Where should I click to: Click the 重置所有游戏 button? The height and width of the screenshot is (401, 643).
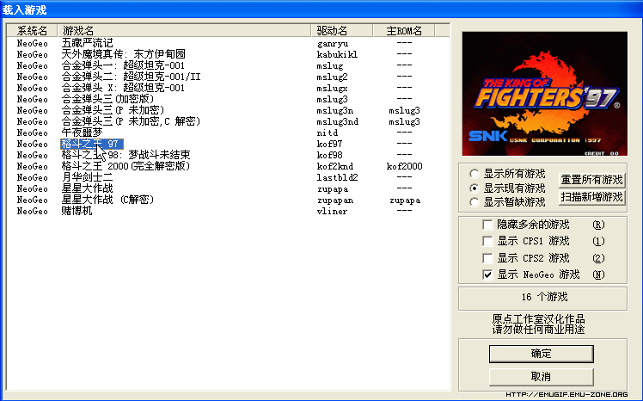[x=591, y=180]
